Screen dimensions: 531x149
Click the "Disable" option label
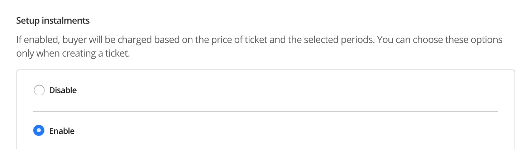(63, 90)
